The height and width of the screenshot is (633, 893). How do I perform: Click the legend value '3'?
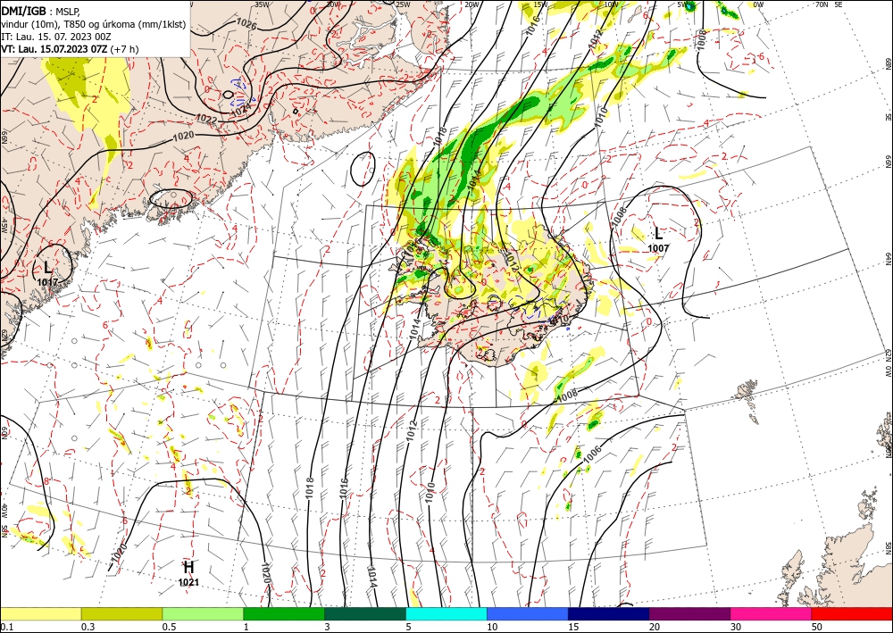click(x=327, y=627)
